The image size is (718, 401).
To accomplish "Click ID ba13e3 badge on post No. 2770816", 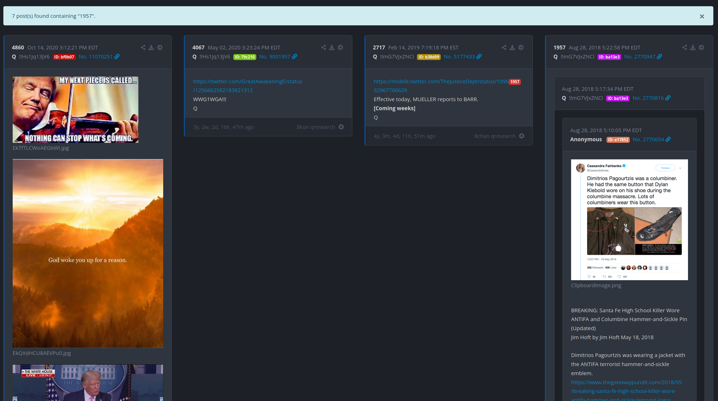I will [x=618, y=98].
